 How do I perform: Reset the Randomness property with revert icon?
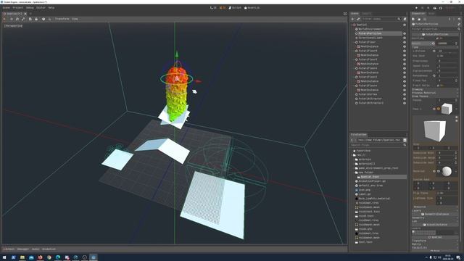click(434, 75)
